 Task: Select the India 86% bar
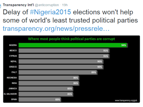[x=49, y=83]
